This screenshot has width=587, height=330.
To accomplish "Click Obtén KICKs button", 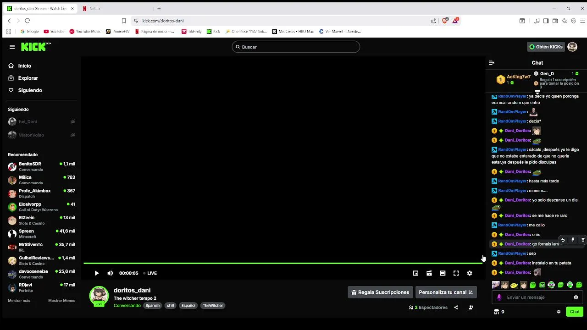I will pos(546,47).
